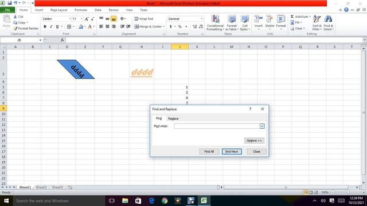Open File Explorer from taskbar
This screenshot has height=206, width=367.
(125, 201)
